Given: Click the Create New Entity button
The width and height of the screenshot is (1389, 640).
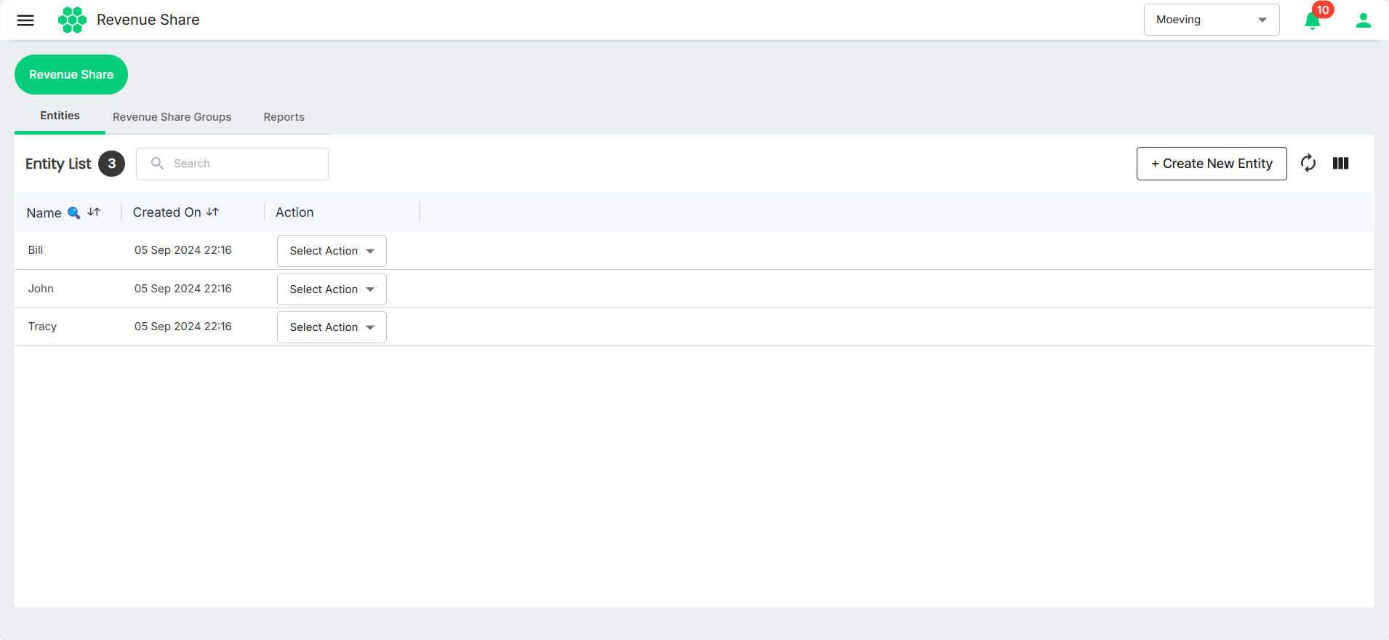Looking at the screenshot, I should coord(1212,164).
